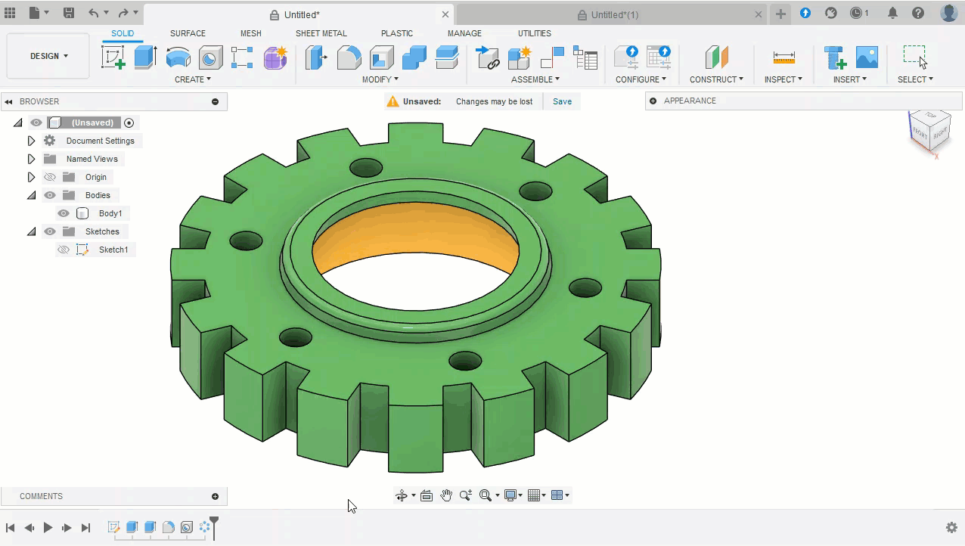Hide Body1 using its eye icon
Image resolution: width=965 pixels, height=546 pixels.
[x=64, y=213]
